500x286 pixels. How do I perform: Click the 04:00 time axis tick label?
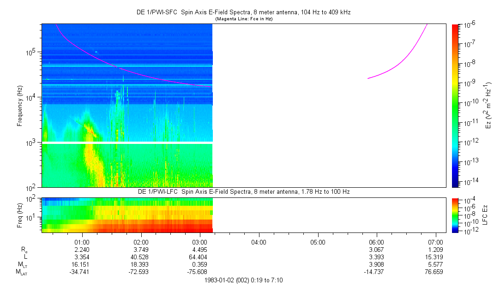(x=259, y=242)
